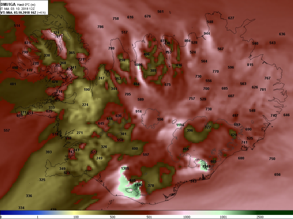This screenshot has height=219, width=293.
Task: Click the 714 value label
Action: tap(59, 92)
